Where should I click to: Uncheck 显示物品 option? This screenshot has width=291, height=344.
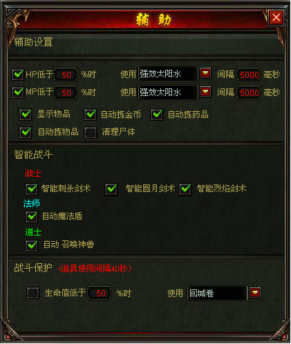pyautogui.click(x=26, y=115)
